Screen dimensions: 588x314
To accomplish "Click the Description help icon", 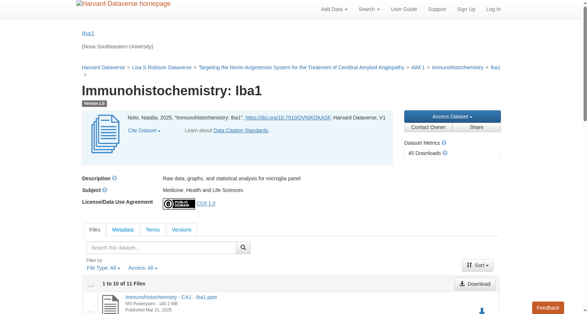I will point(115,178).
